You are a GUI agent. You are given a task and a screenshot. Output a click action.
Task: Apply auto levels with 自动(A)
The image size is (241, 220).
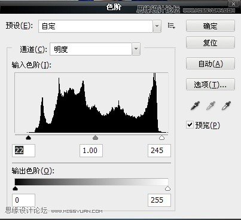[211, 63]
